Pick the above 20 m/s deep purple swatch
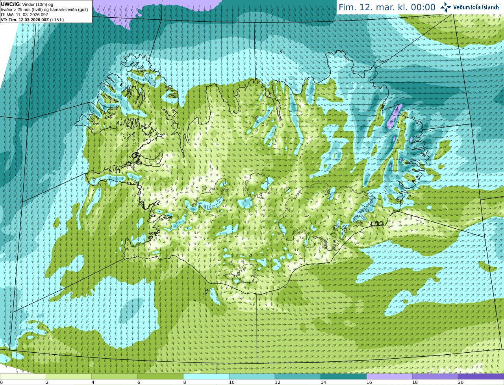Screen dimensions: 504x385 [481, 376]
